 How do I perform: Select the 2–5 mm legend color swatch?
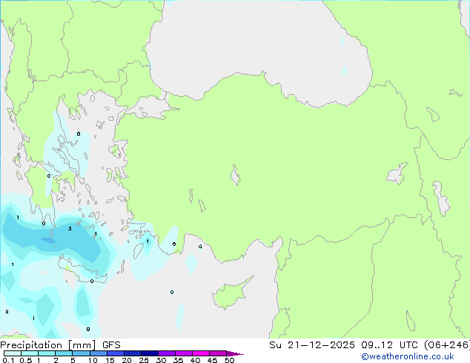[x=64, y=353]
